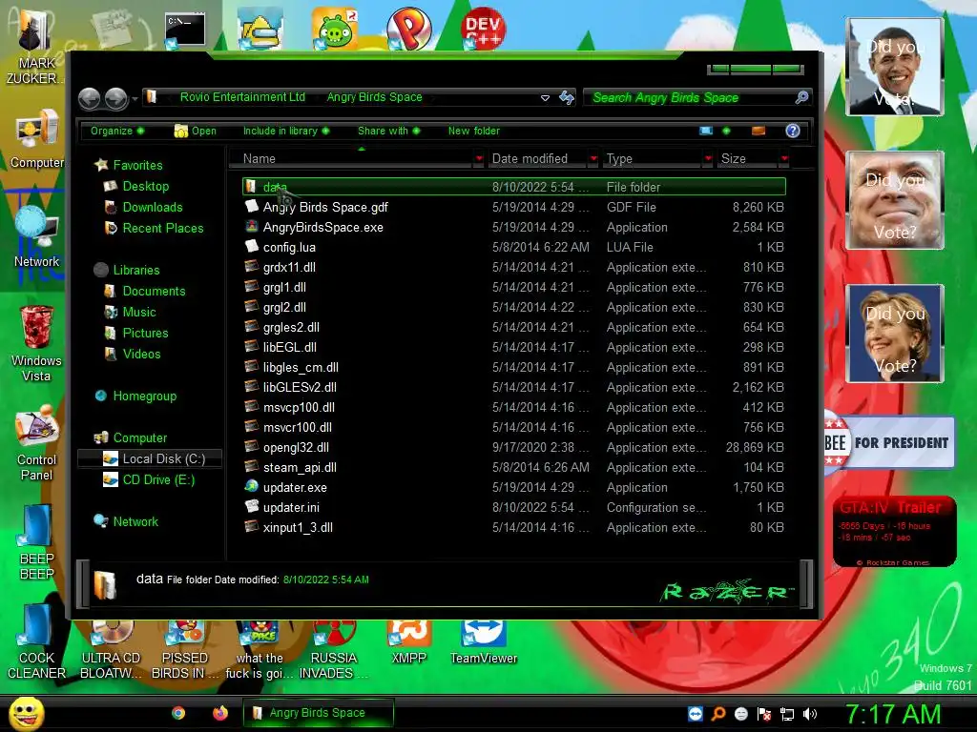Click the GTA:IV Trailer countdown gadget
This screenshot has height=732, width=977.
[x=894, y=532]
